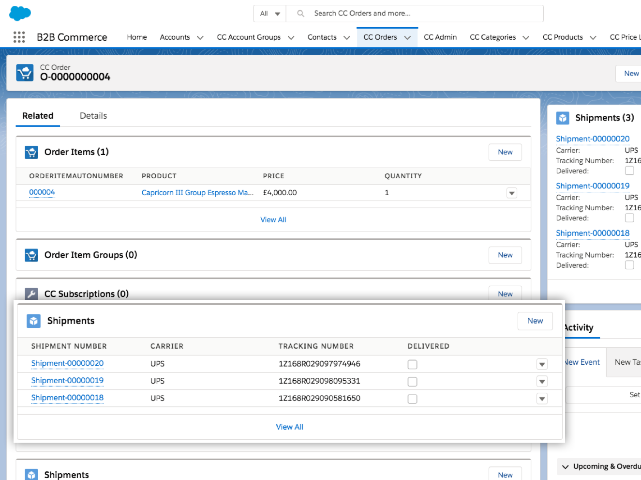Click New in Order Items section
The height and width of the screenshot is (480, 641).
(x=505, y=152)
